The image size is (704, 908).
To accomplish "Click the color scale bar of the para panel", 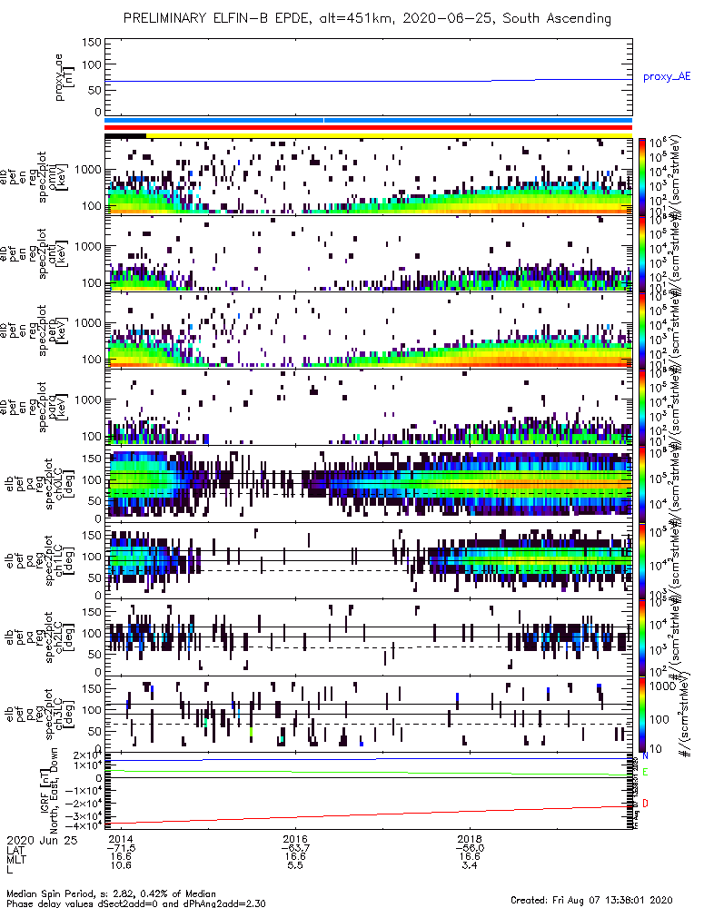I will pyautogui.click(x=641, y=407).
